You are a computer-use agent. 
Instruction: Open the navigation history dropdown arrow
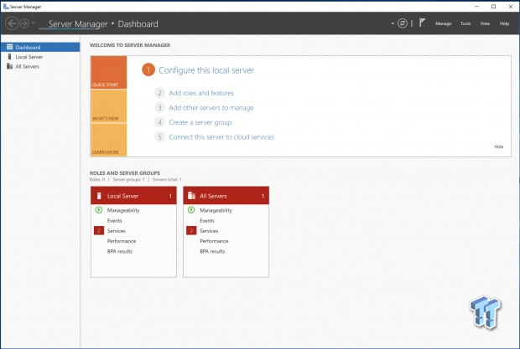coord(34,23)
